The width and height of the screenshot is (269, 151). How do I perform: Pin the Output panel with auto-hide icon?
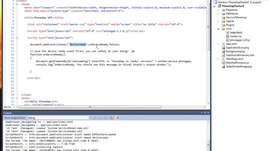(x=205, y=113)
